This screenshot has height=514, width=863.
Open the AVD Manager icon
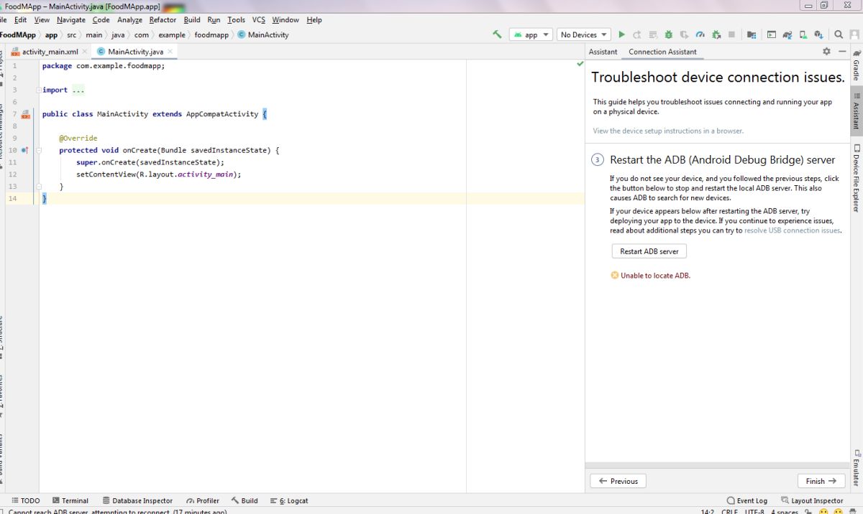point(803,34)
